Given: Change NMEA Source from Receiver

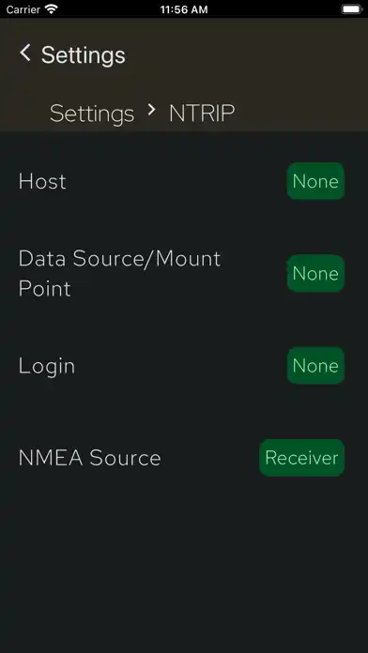Looking at the screenshot, I should [x=301, y=458].
